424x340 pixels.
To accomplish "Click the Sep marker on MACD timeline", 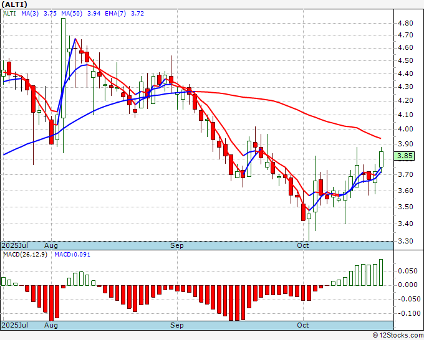I will (x=177, y=325).
